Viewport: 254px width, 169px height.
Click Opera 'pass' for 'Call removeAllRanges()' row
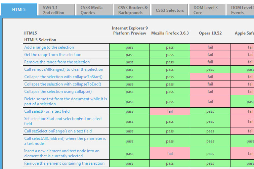[210, 69]
